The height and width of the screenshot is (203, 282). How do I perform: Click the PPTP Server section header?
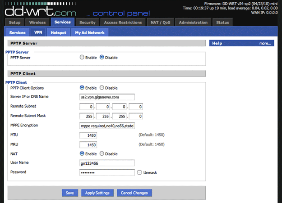106,43
